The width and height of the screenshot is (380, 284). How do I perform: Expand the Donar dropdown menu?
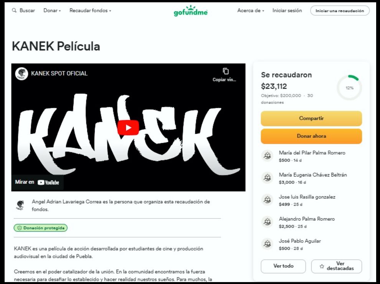52,11
